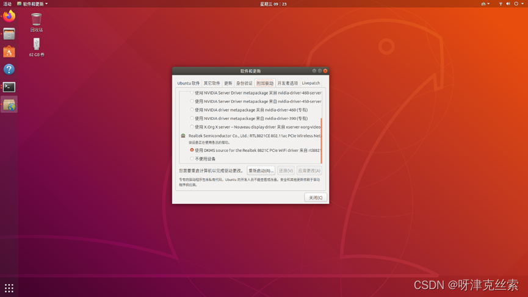The width and height of the screenshot is (528, 297).
Task: Open the 软件和更新 app menu in top bar
Action: 33,4
